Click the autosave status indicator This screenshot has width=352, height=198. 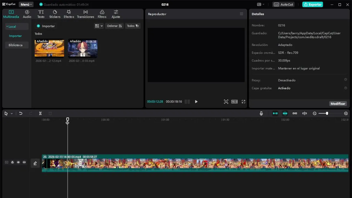tap(64, 4)
